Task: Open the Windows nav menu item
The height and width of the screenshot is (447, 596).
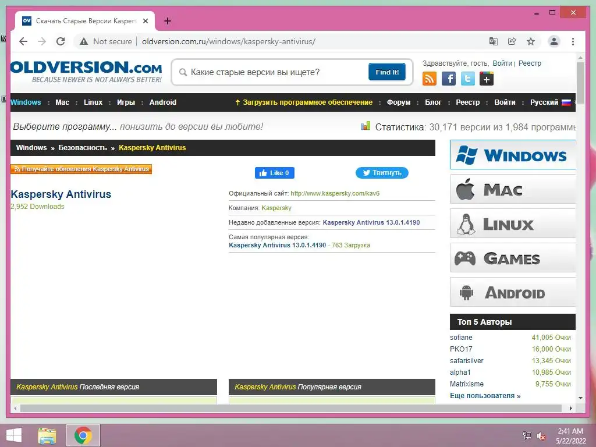Action: point(26,102)
